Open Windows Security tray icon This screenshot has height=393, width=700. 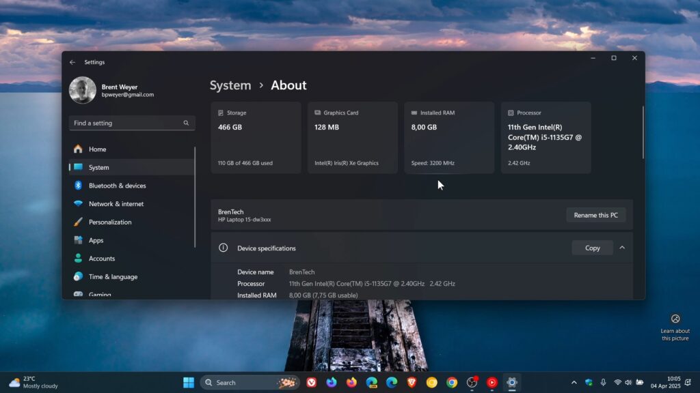(589, 383)
